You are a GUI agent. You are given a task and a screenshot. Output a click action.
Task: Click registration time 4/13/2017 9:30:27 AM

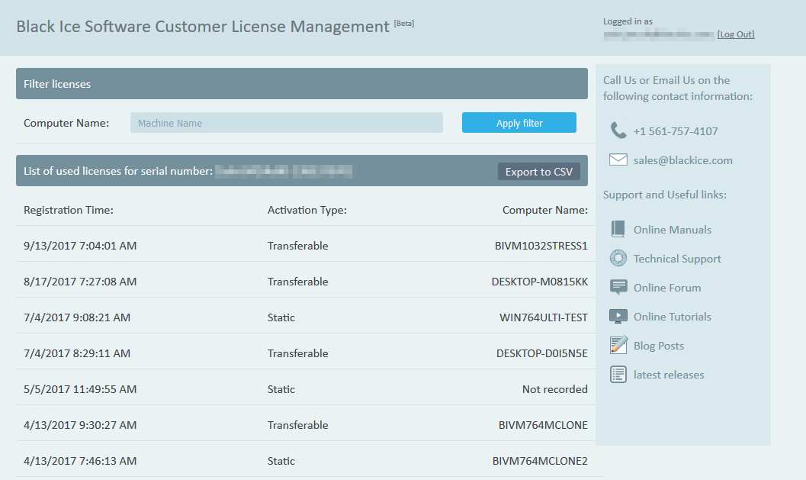coord(80,425)
